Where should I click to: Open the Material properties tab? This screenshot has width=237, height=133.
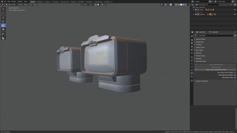coord(192,76)
